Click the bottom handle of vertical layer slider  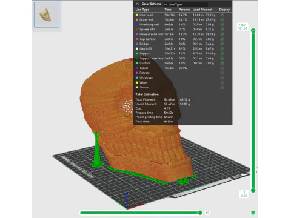tap(253, 190)
